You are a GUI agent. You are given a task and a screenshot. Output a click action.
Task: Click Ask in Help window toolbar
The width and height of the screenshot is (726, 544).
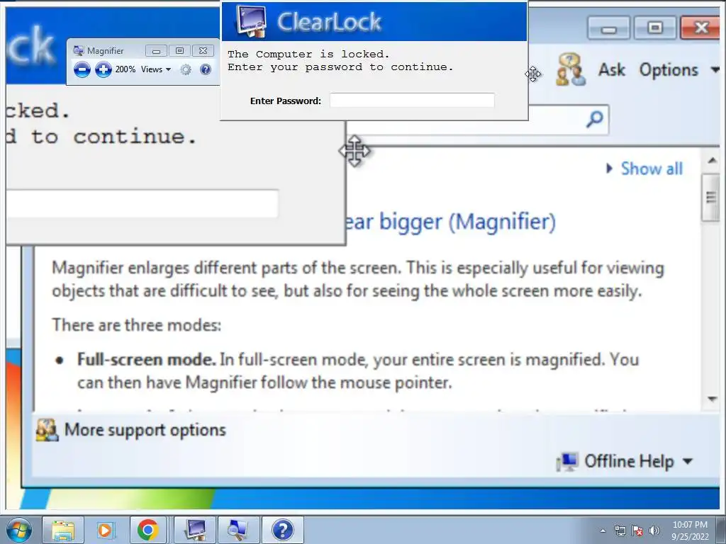click(x=612, y=70)
